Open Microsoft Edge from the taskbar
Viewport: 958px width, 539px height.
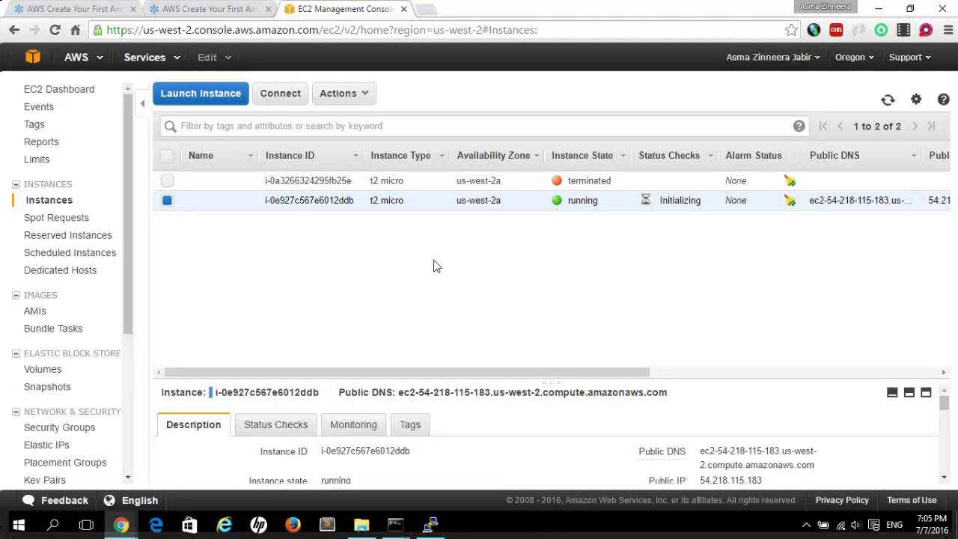pos(156,525)
